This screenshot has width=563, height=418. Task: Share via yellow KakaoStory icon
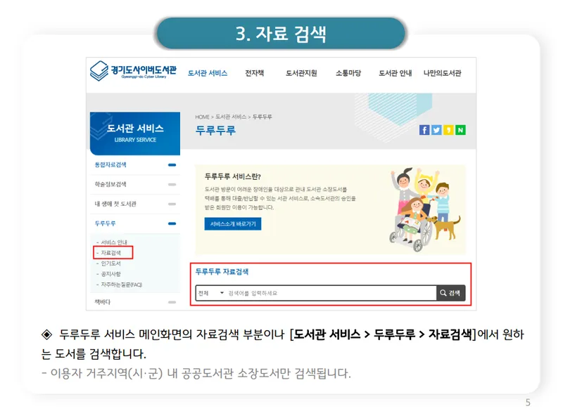448,130
